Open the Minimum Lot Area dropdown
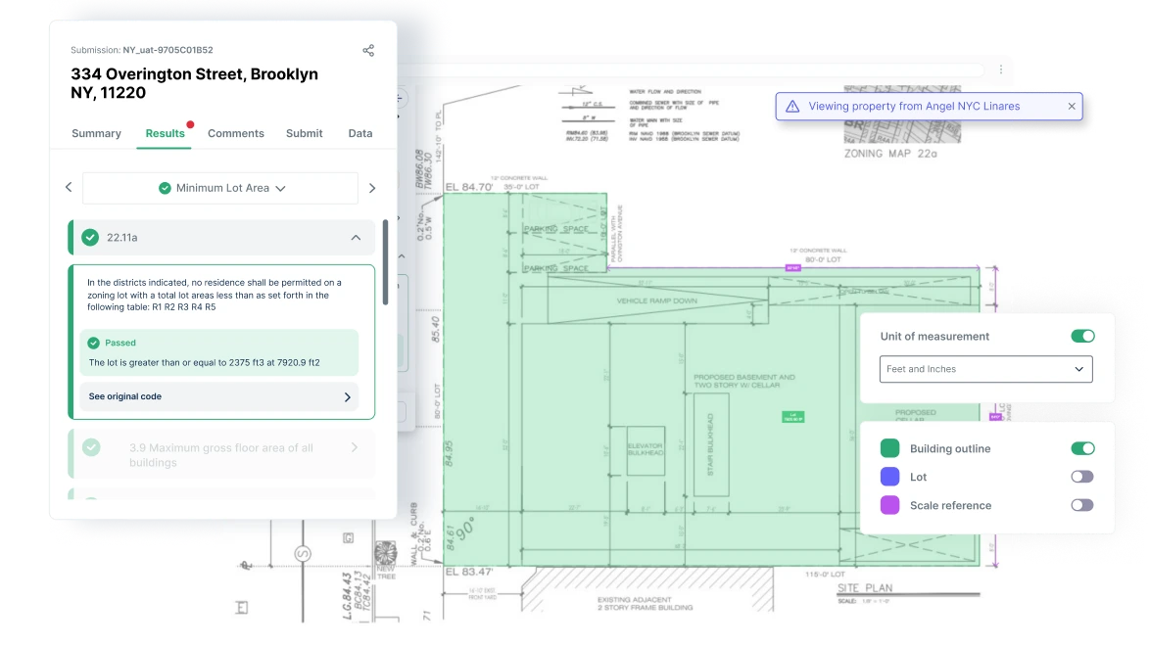Viewport: 1149px width, 646px height. pos(220,188)
